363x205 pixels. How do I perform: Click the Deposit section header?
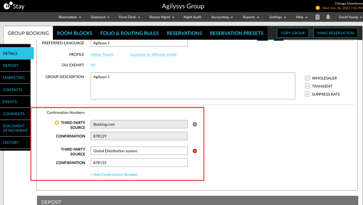[x=197, y=200]
